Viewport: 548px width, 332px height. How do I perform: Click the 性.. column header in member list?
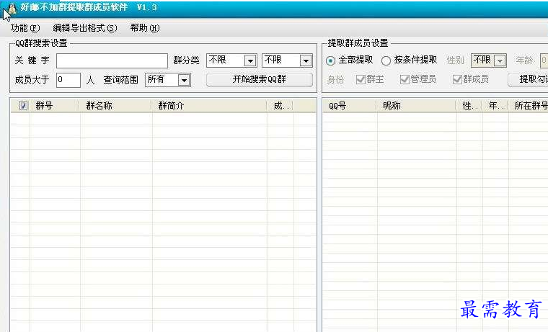pyautogui.click(x=469, y=106)
